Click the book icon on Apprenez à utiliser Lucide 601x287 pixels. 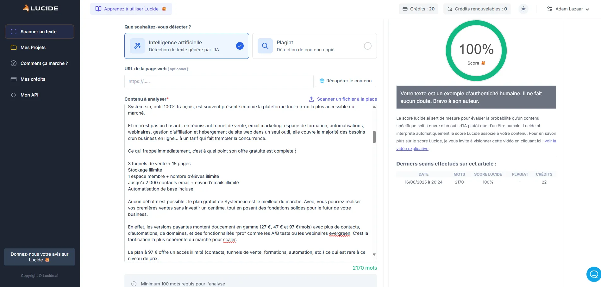point(98,9)
